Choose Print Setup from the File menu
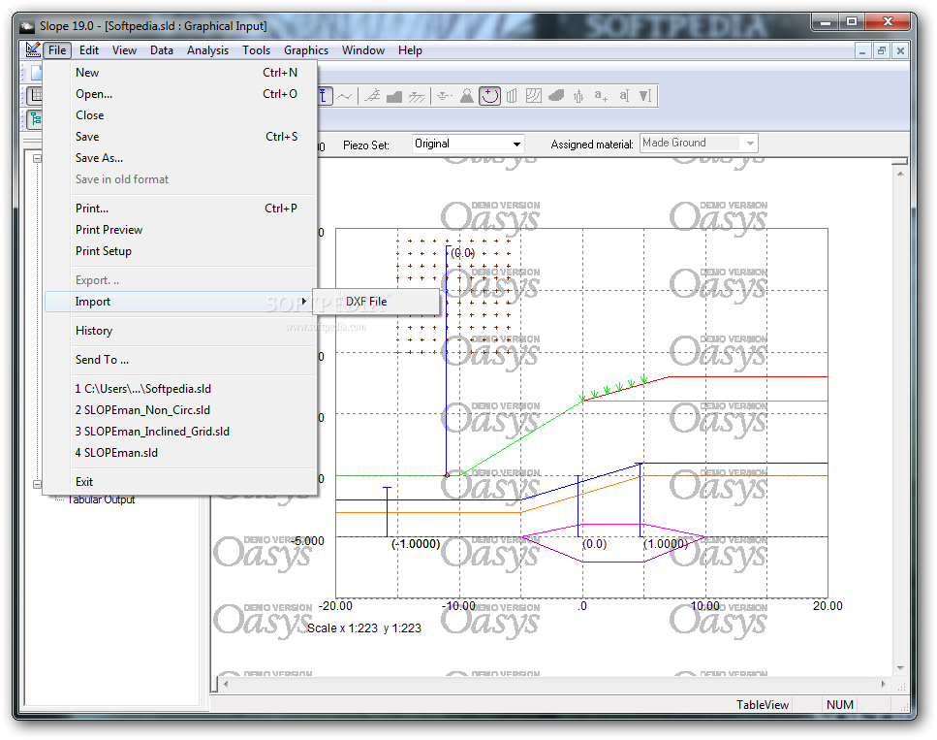 tap(180, 252)
